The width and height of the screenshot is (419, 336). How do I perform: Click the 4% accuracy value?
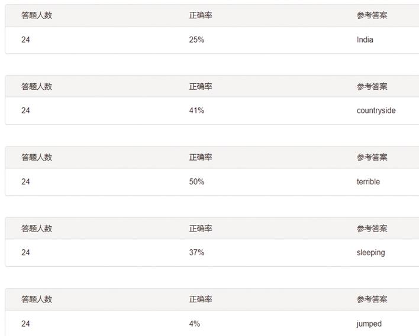click(x=195, y=324)
